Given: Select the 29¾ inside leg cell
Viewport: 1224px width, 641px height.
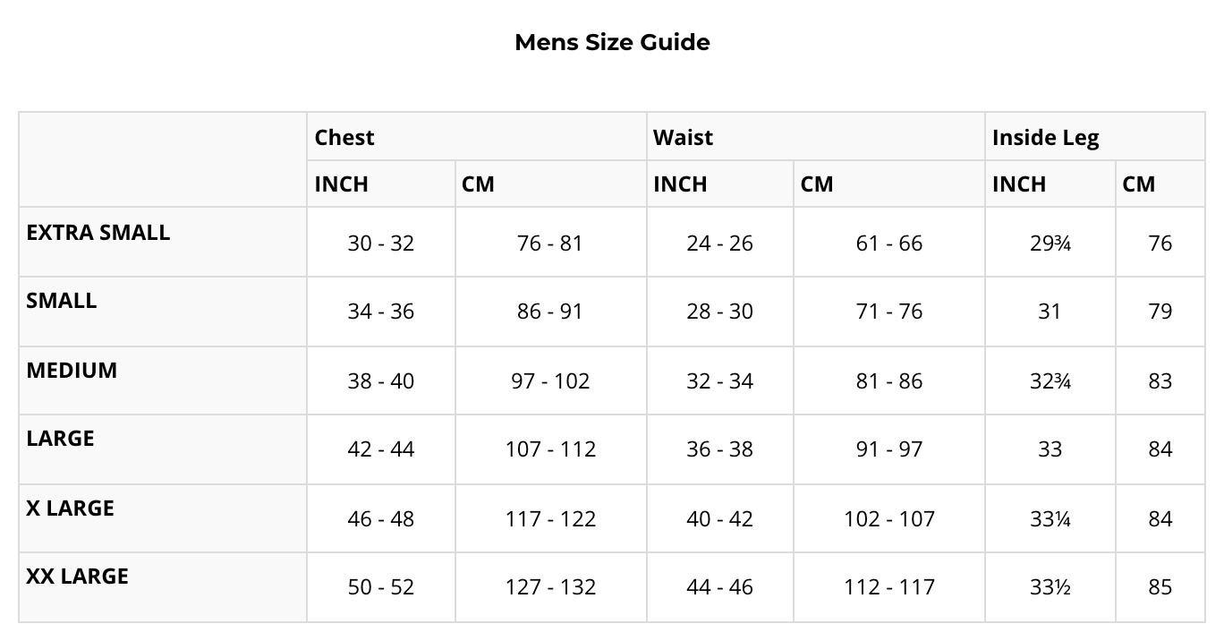Looking at the screenshot, I should click(1050, 243).
